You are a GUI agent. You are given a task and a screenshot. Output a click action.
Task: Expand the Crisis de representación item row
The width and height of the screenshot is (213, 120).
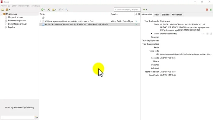(40, 21)
